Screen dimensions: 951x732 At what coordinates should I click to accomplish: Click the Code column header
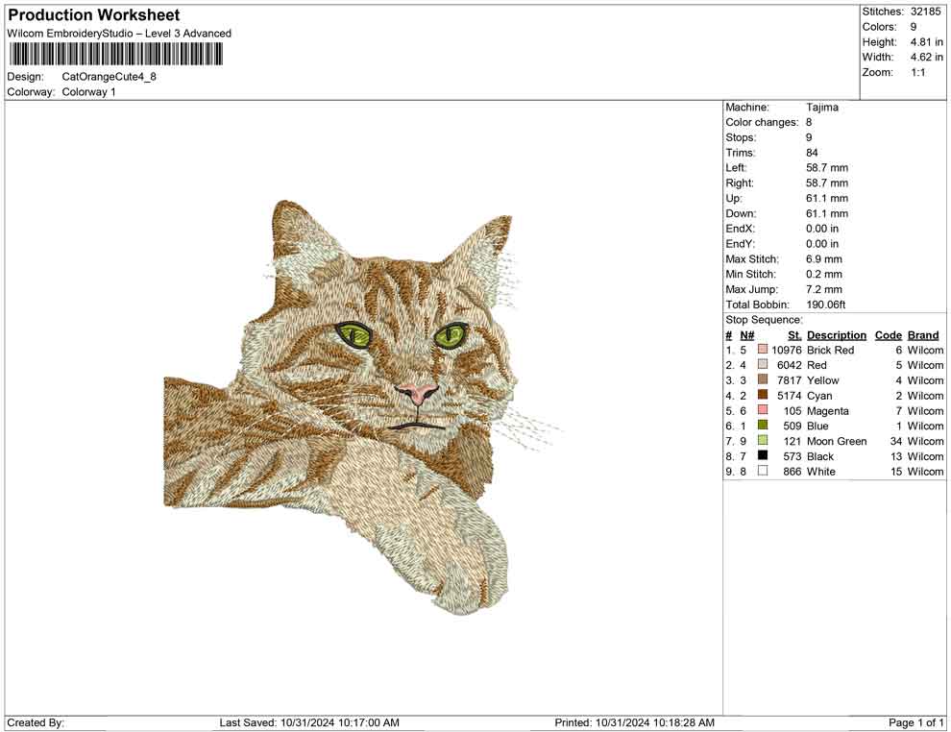click(x=888, y=334)
